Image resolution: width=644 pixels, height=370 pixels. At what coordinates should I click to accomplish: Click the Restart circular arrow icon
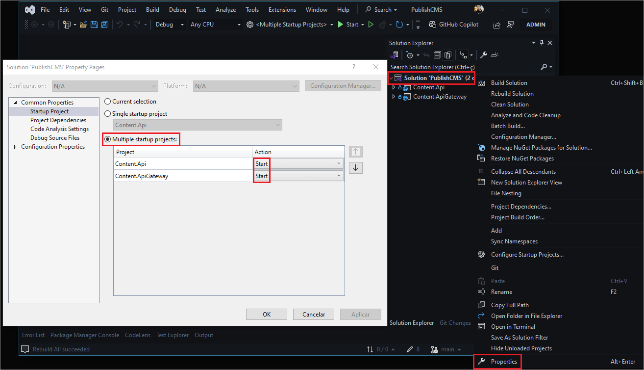(x=399, y=25)
